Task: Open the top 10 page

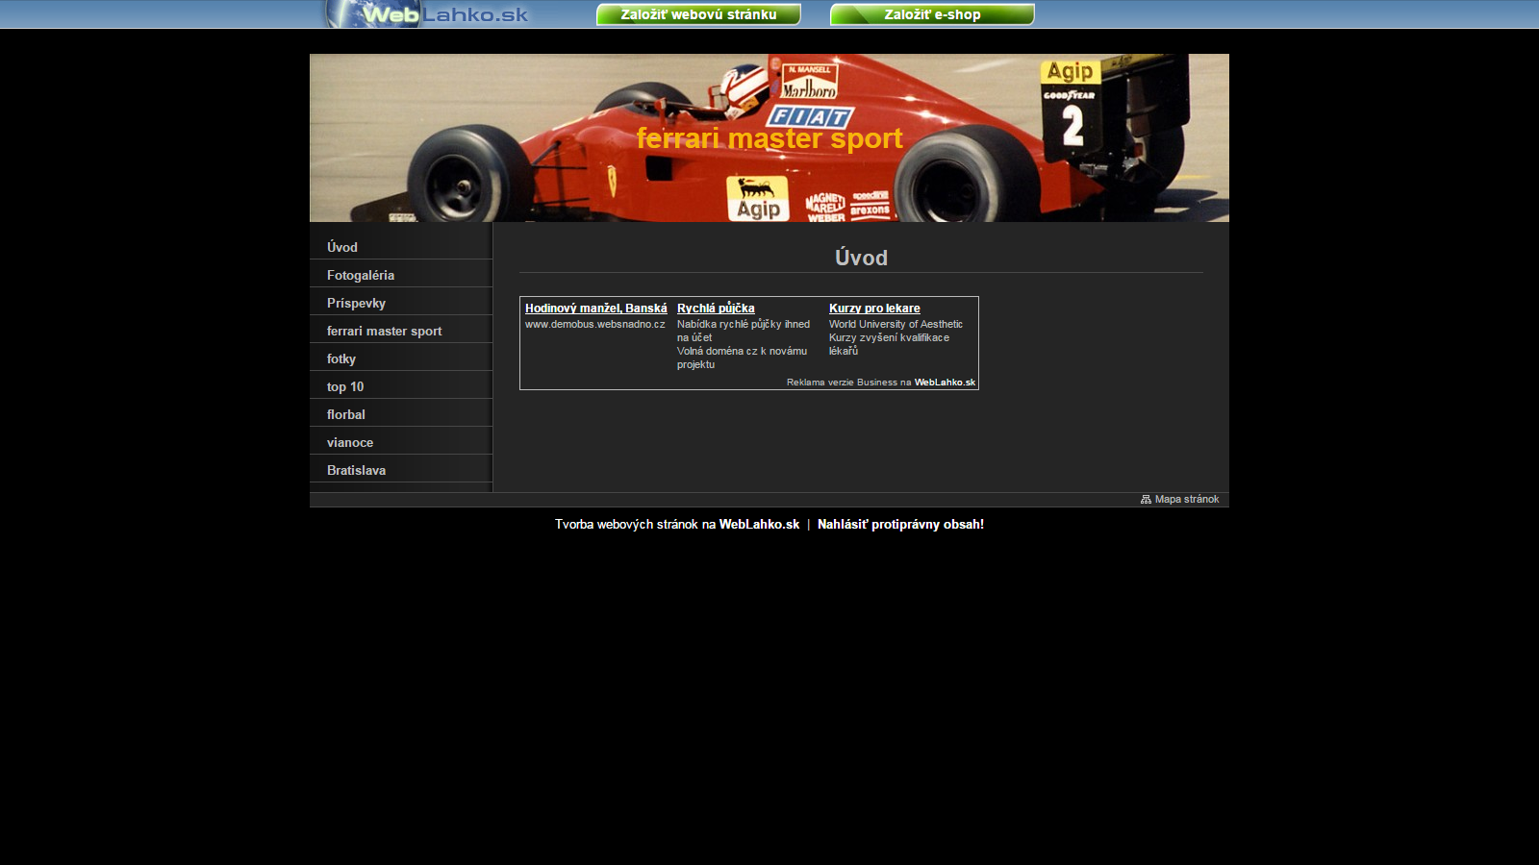Action: point(401,386)
